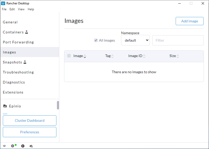Click the Add Image button
This screenshot has width=209, height=149.
[x=190, y=21]
